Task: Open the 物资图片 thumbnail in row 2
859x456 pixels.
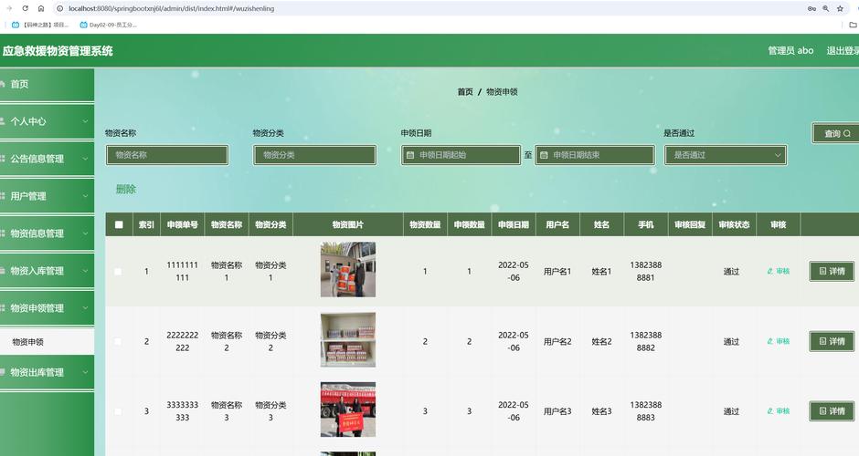Action: click(348, 339)
